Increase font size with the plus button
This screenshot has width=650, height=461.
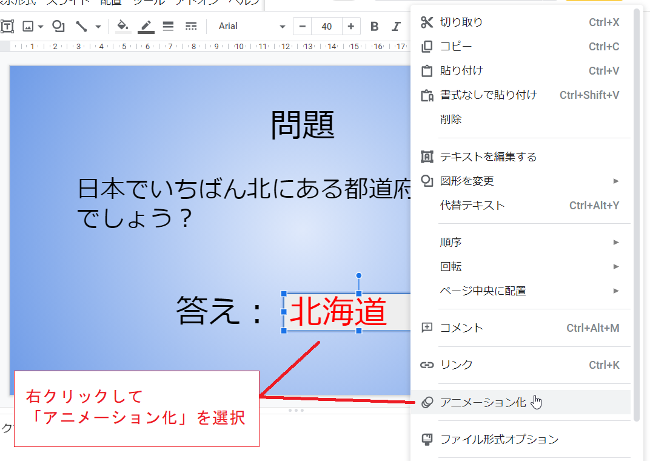point(351,27)
